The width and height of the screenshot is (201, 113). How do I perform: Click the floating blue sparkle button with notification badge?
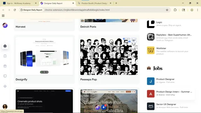(104, 107)
